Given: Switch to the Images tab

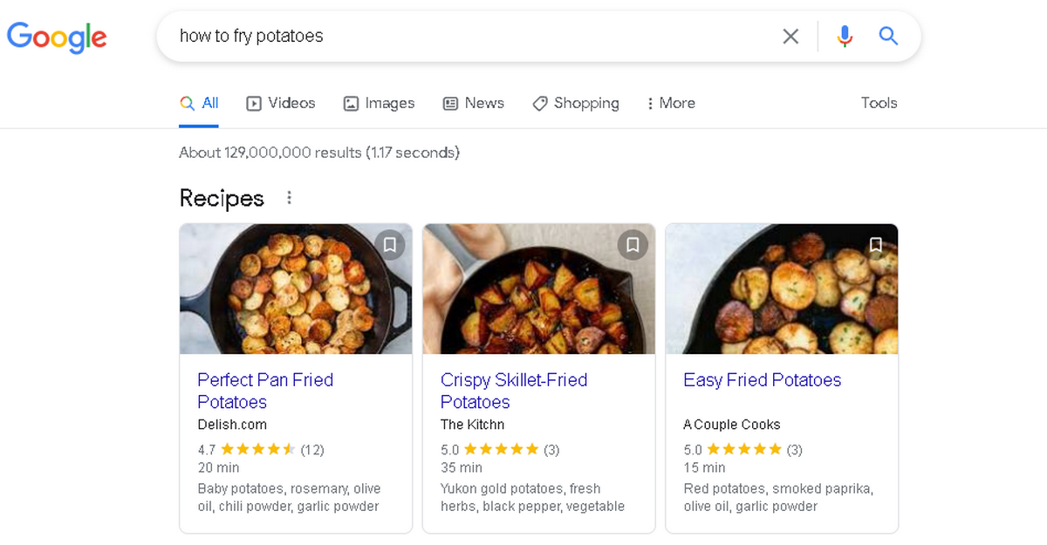Looking at the screenshot, I should pos(379,103).
